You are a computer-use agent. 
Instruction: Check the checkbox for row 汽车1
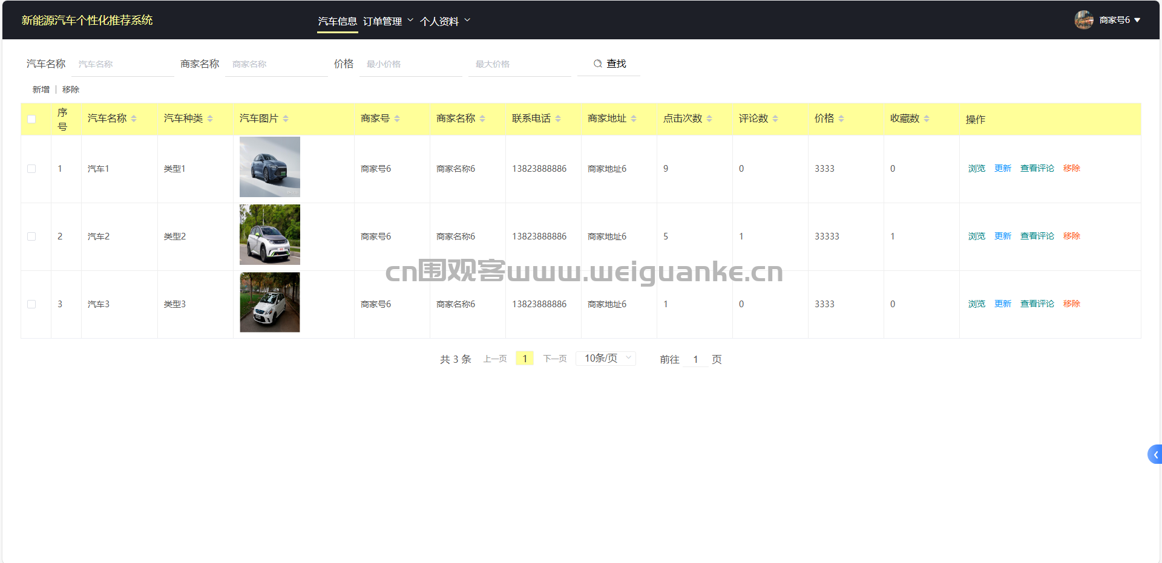(31, 169)
